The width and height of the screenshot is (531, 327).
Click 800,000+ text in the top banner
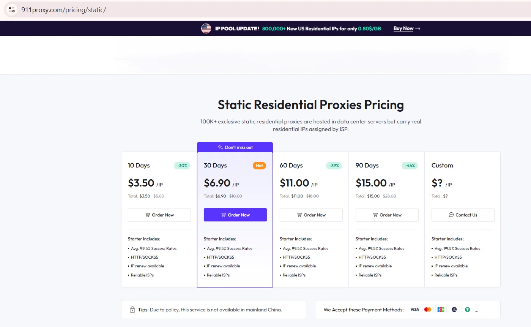(x=274, y=28)
